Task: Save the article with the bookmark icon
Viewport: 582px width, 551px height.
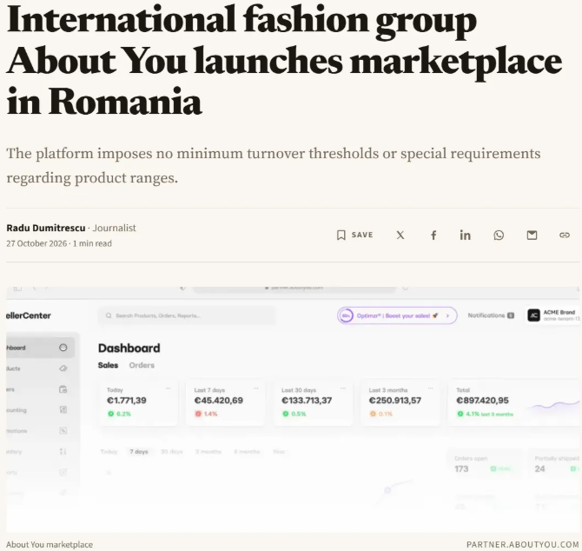Action: pyautogui.click(x=341, y=235)
